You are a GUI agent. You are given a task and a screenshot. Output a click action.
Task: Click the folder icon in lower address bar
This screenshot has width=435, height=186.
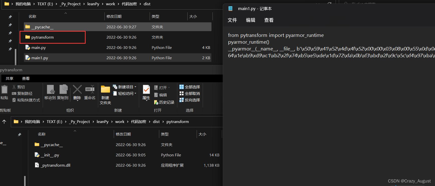click(16, 121)
